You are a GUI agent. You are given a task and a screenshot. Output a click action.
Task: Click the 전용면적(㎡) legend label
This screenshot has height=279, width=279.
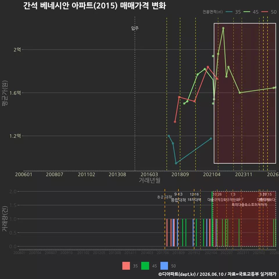(x=213, y=12)
